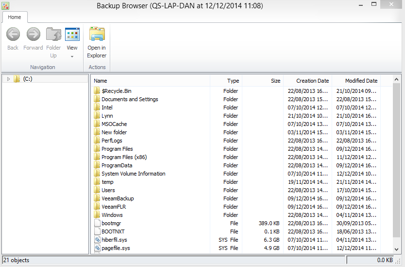Sort by the Creation Date column header
Viewport: 405px width, 267px height.
coord(307,81)
